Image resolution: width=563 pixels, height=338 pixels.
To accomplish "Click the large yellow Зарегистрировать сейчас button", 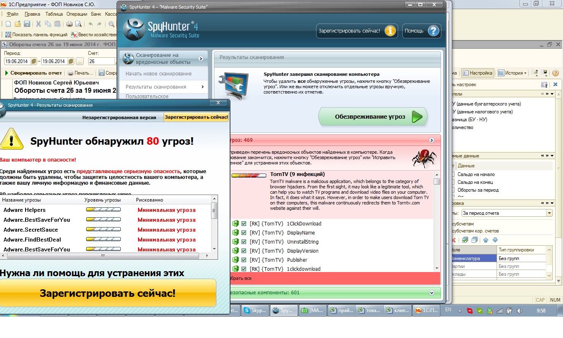I will coord(108,293).
